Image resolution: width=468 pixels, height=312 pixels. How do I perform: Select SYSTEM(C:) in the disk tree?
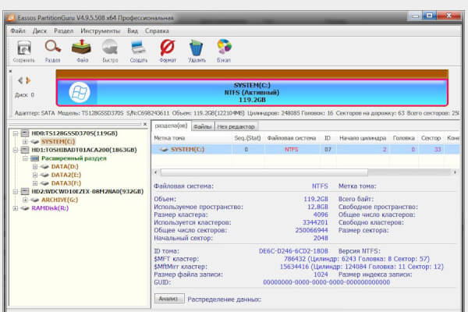(58, 141)
